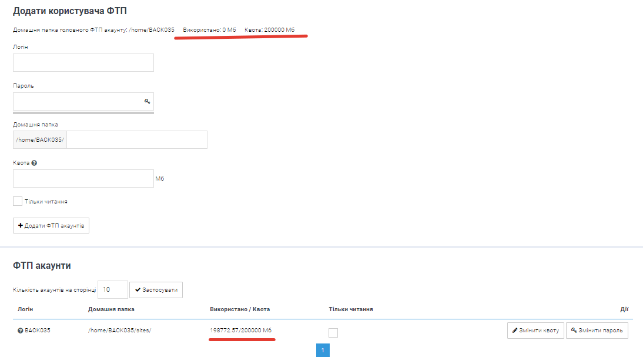
Task: Select the Домашня папка path input
Action: 136,140
